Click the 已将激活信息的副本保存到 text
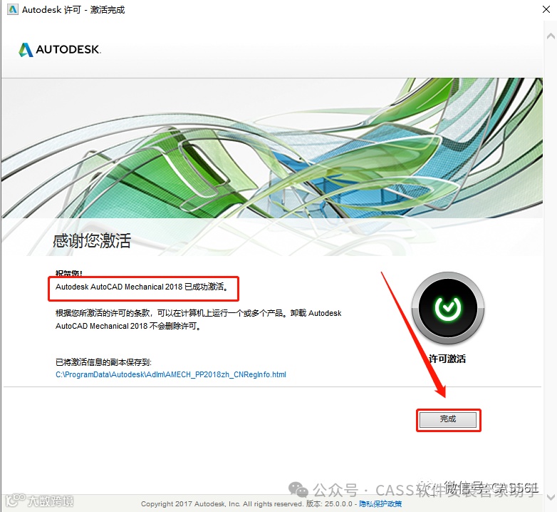Viewport: 557px width, 512px height. (x=103, y=362)
